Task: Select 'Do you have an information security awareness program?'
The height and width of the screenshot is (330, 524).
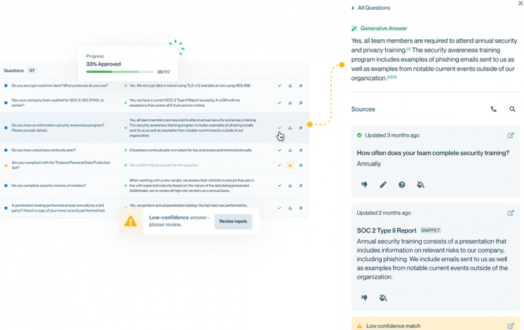Action: (58, 128)
